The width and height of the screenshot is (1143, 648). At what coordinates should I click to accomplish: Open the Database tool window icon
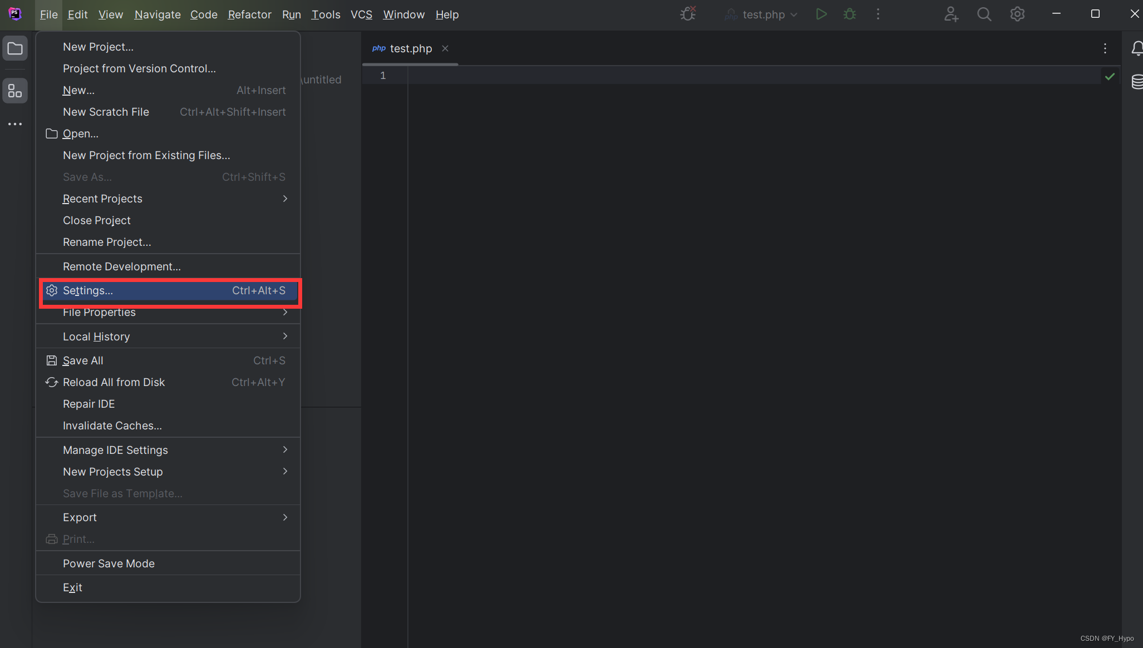point(1137,82)
